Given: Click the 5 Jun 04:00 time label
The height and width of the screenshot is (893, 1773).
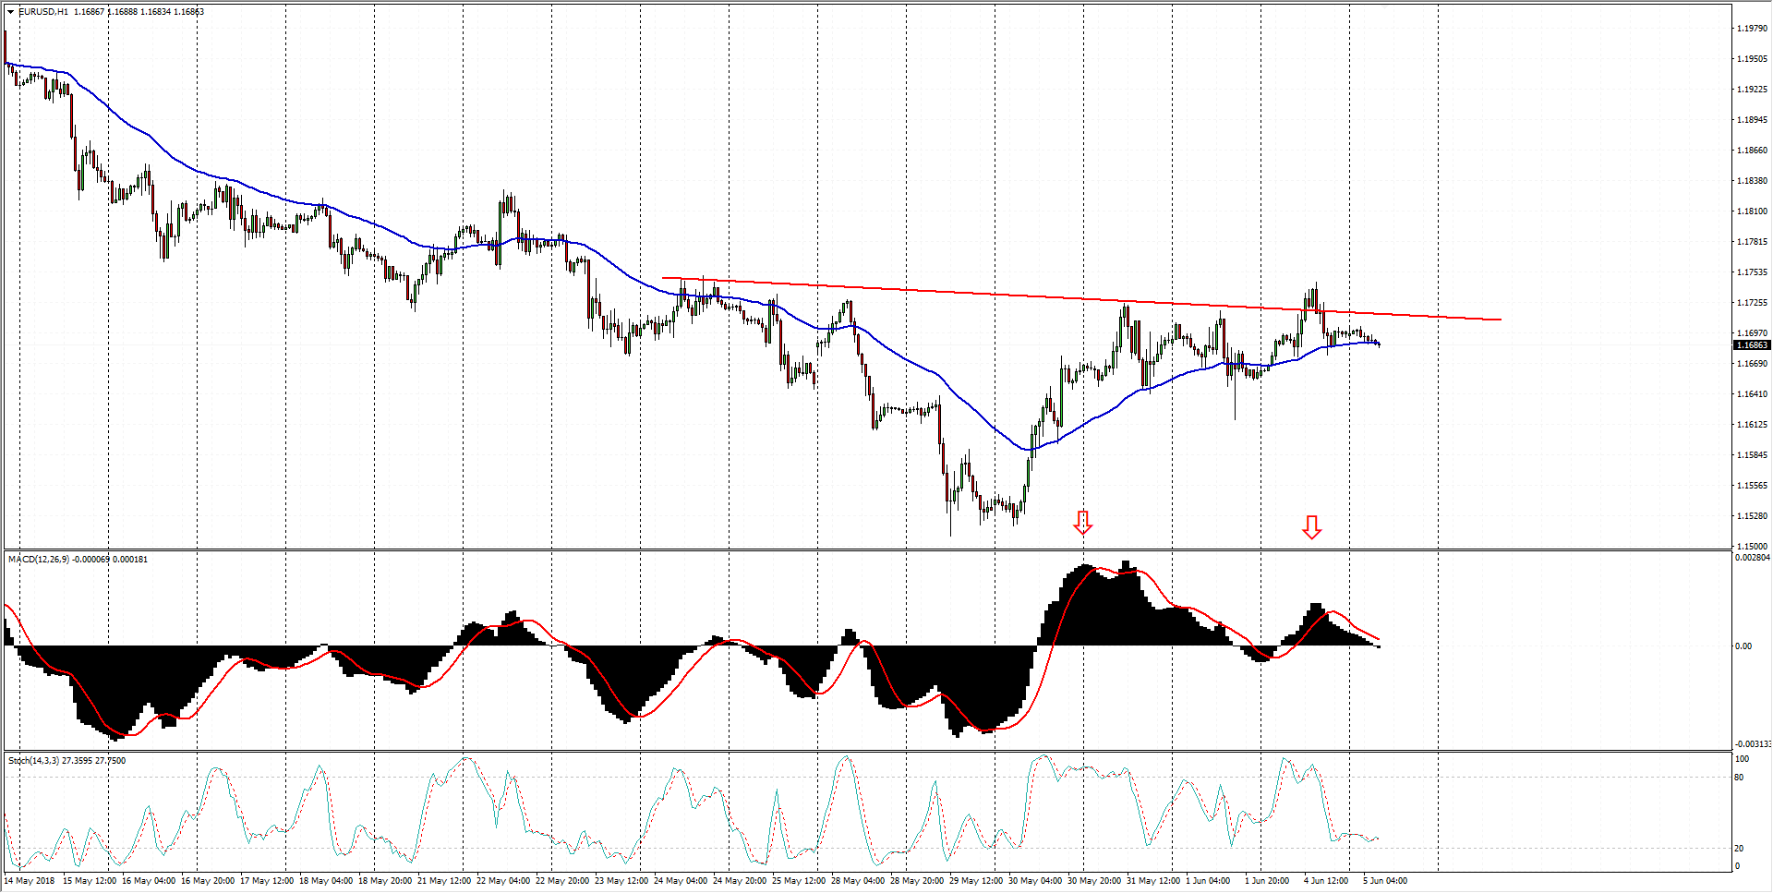Looking at the screenshot, I should pyautogui.click(x=1384, y=881).
